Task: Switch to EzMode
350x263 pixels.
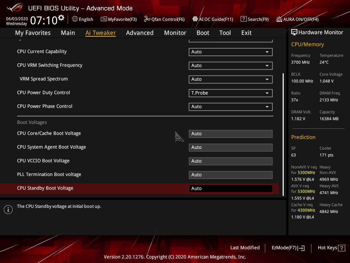Action: click(x=288, y=248)
